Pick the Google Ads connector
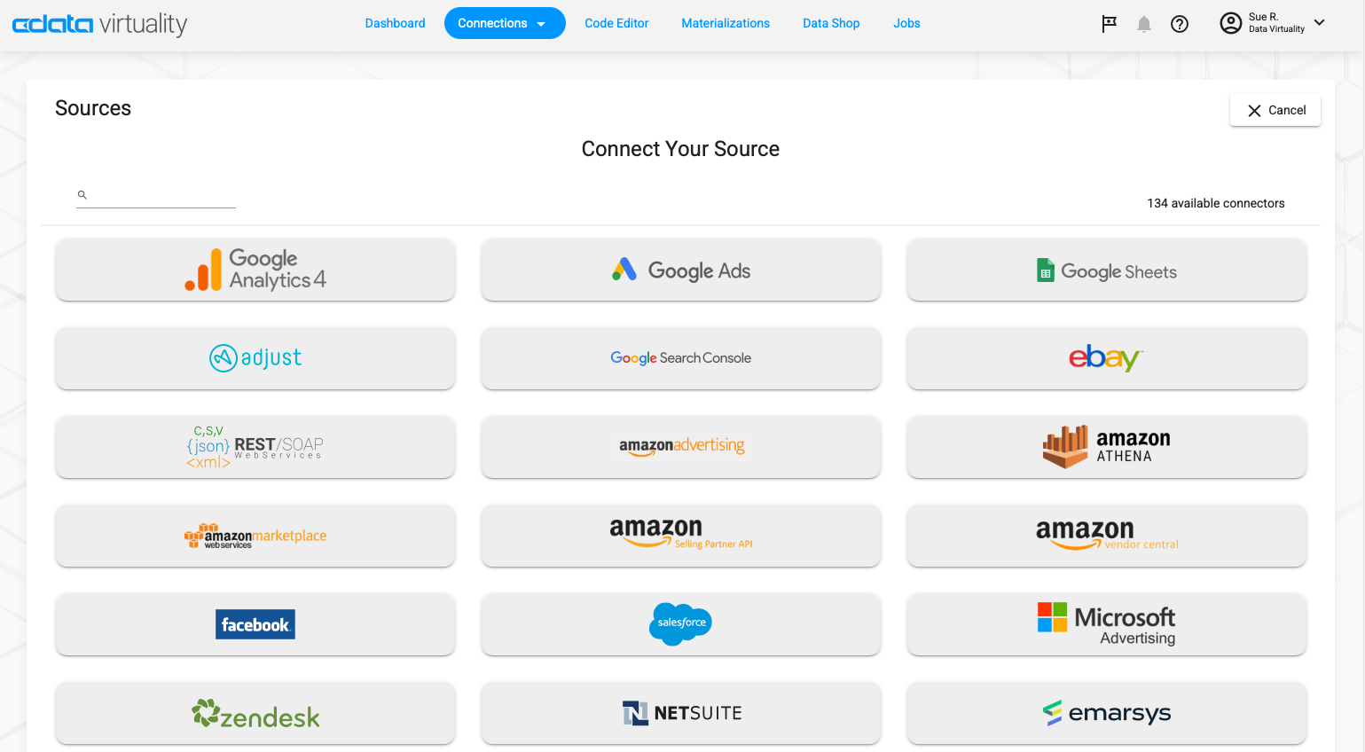This screenshot has height=752, width=1365. tap(680, 270)
